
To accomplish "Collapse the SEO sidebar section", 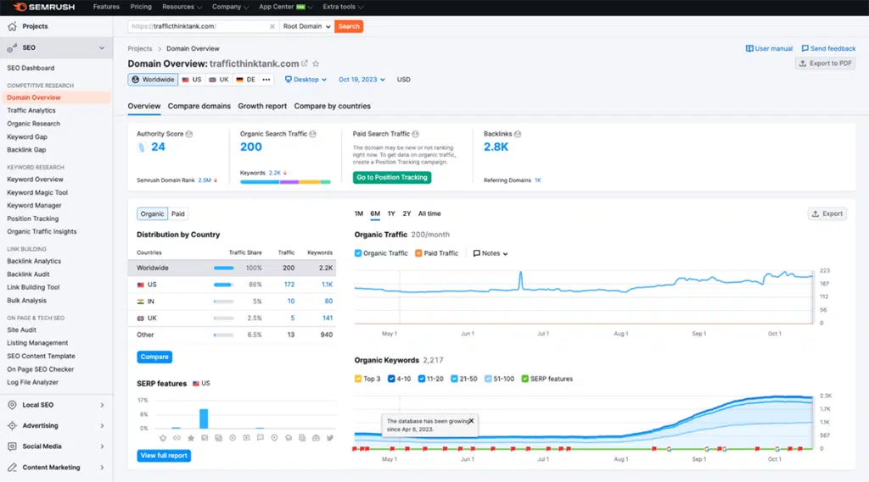I will coord(102,47).
